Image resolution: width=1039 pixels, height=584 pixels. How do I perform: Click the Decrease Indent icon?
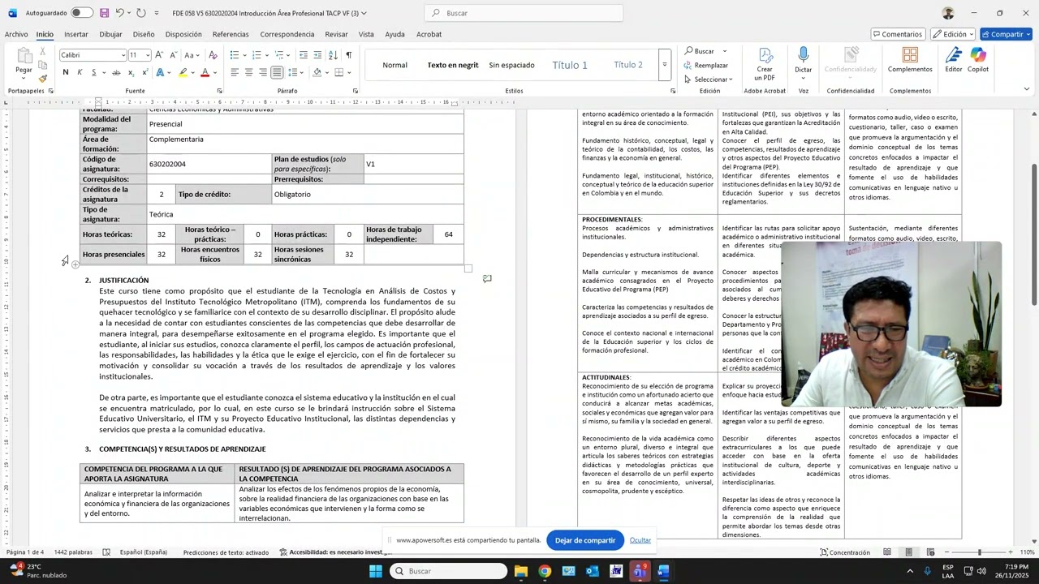coord(304,55)
